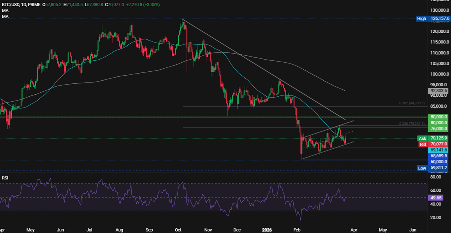Click the green 80,000.0 level label
Viewport: 451px width, 233px height.
coord(438,117)
